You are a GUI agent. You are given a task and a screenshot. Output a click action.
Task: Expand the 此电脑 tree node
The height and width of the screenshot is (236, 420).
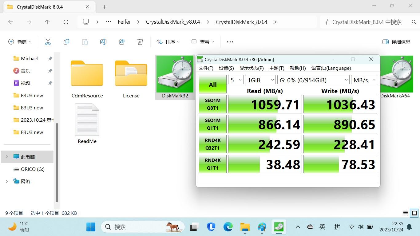coord(7,157)
